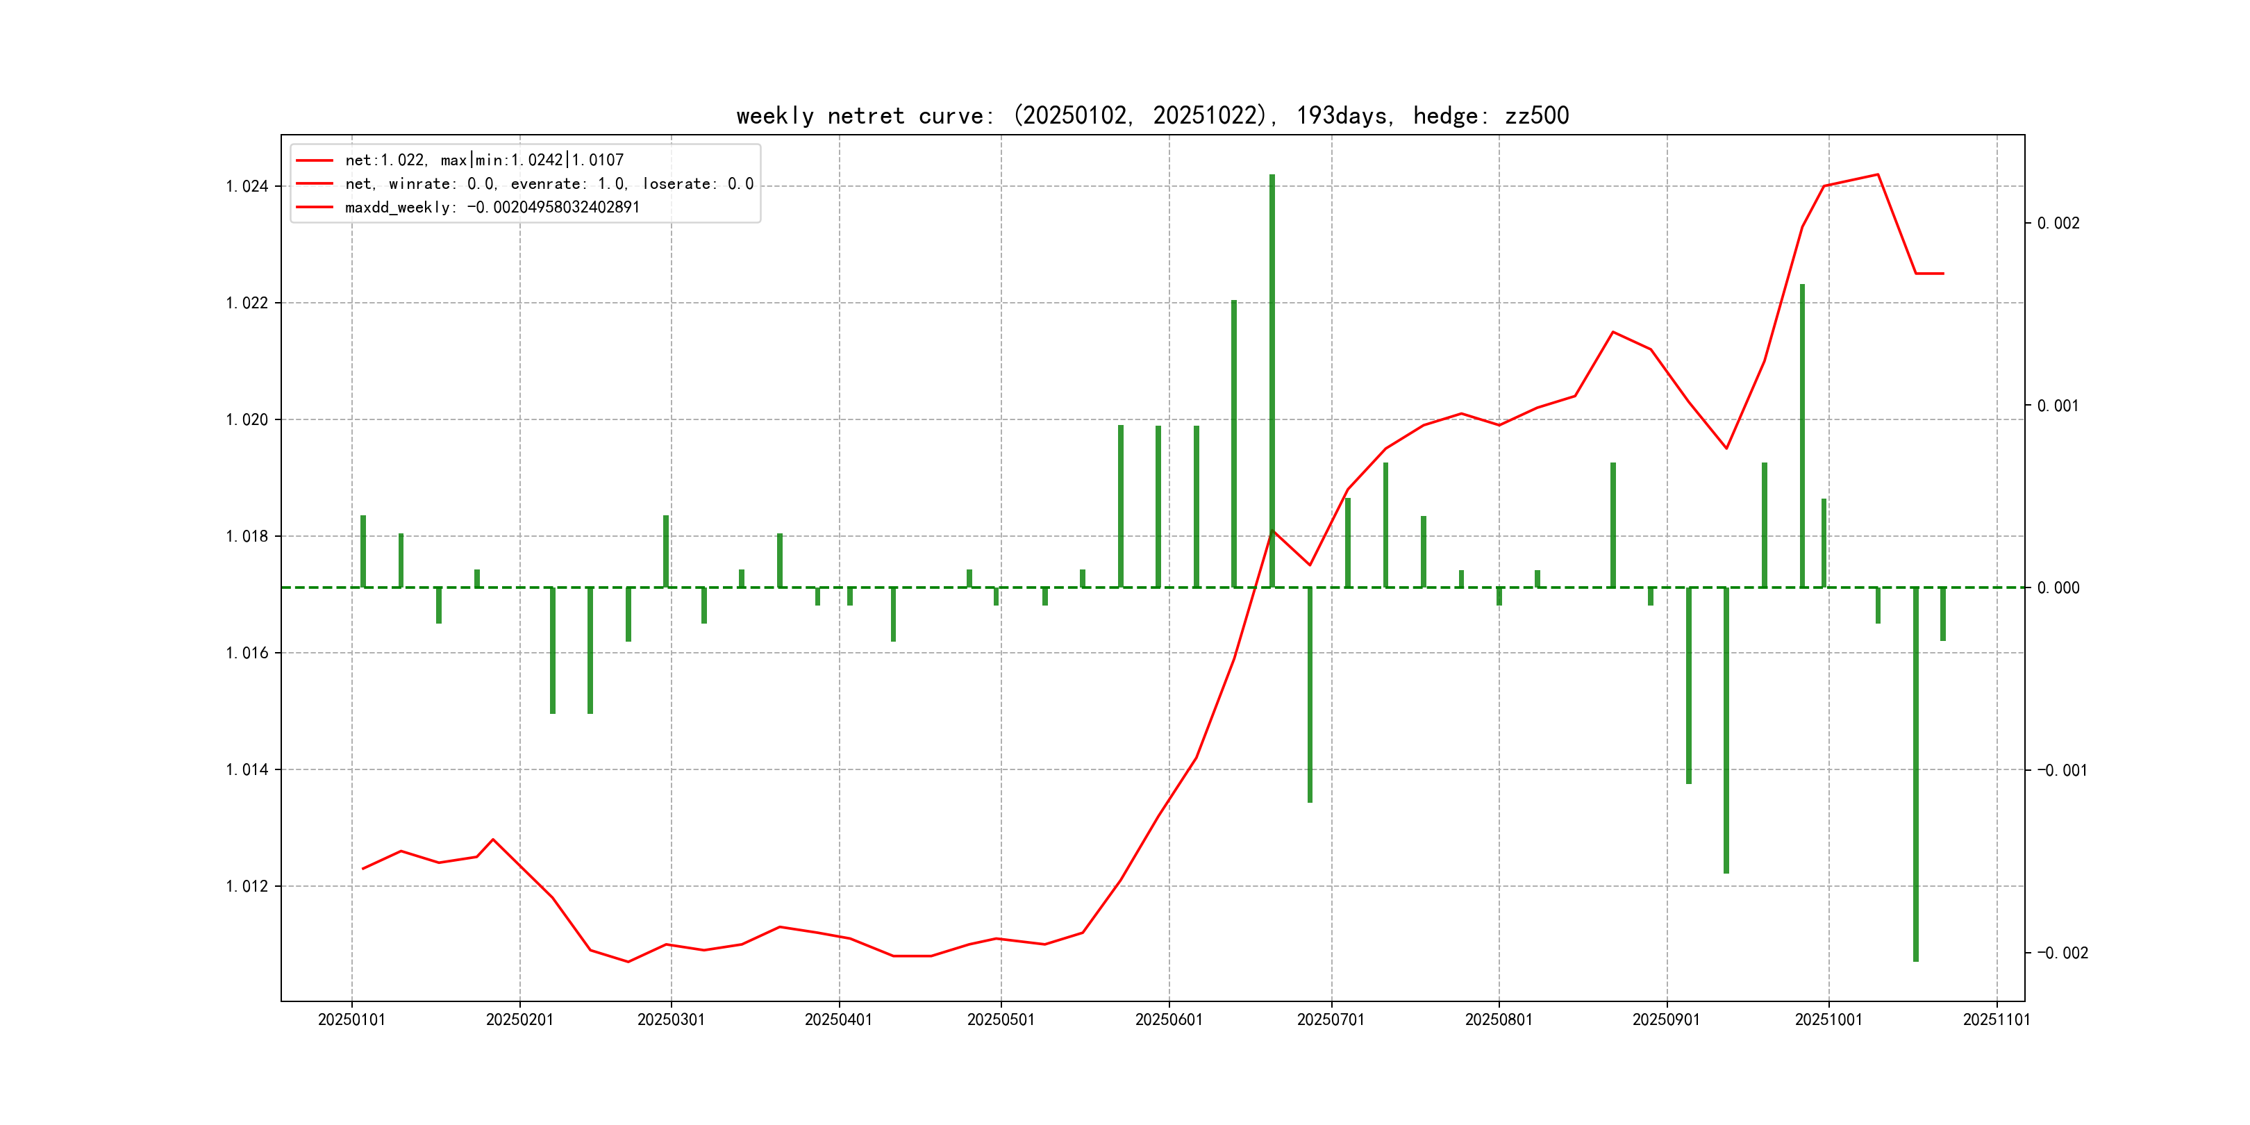Click the red curve's peak after 20251001
This screenshot has width=2250, height=1125.
[x=1877, y=175]
